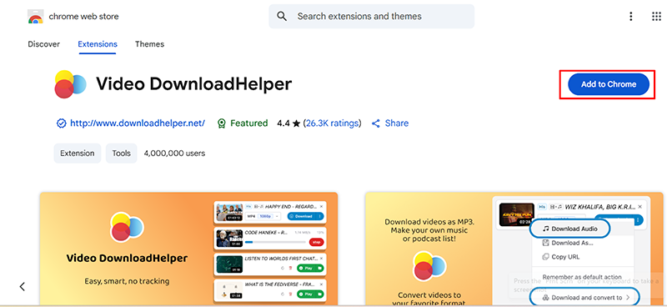This screenshot has width=667, height=307.
Task: Click the Video DownloadHelper logo icon
Action: tap(70, 84)
